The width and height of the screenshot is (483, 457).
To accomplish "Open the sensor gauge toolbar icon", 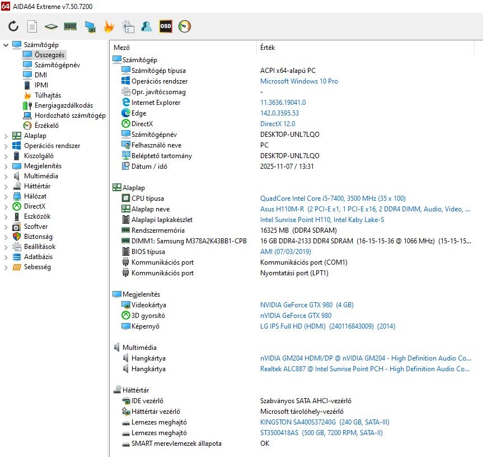I will [185, 26].
